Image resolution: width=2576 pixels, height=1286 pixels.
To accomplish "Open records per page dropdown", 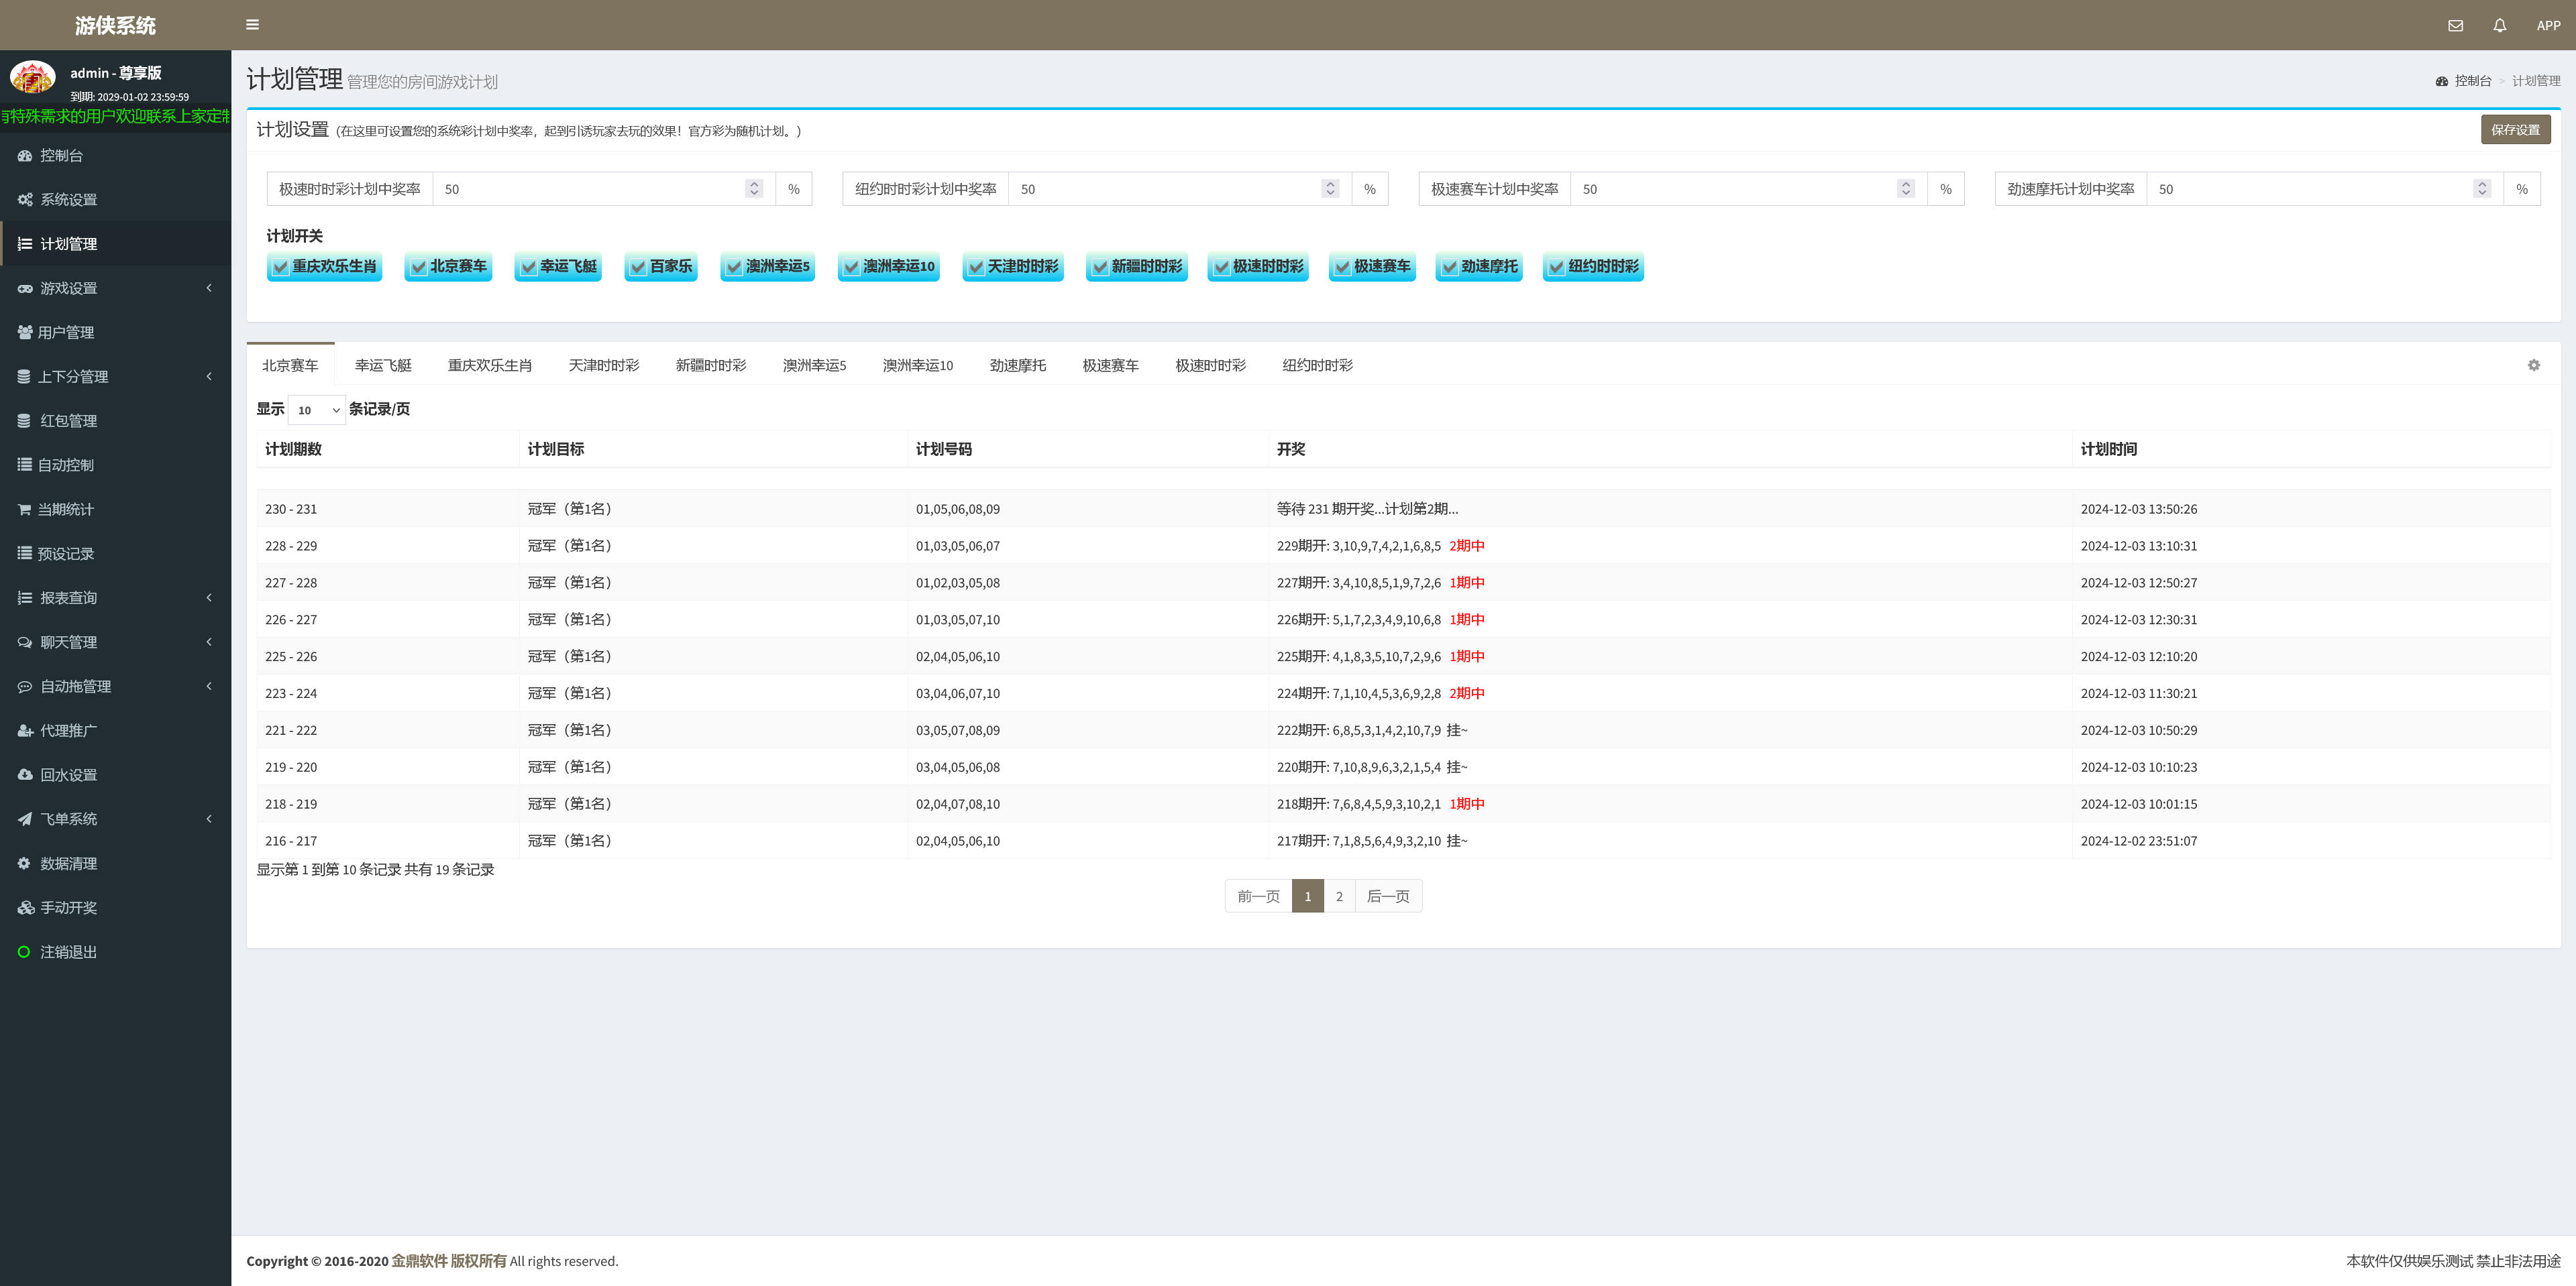I will click(317, 410).
